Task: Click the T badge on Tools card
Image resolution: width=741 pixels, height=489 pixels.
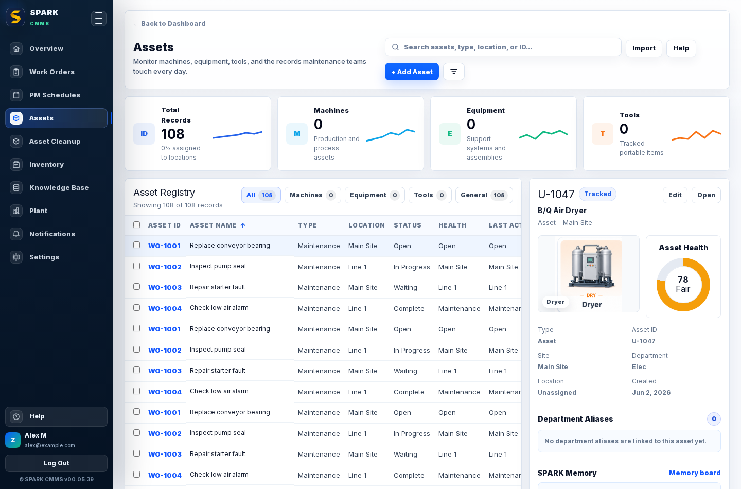Action: (603, 134)
